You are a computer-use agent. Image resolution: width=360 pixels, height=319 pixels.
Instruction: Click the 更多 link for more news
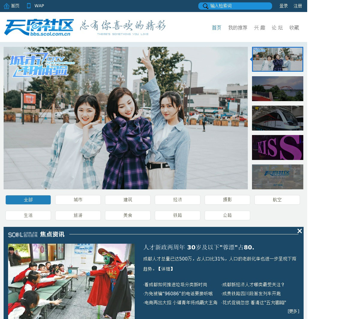pyautogui.click(x=293, y=311)
